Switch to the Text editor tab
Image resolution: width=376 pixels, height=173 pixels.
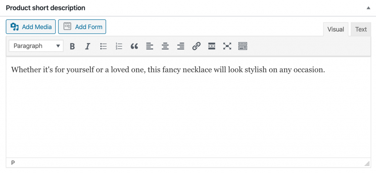pyautogui.click(x=361, y=29)
